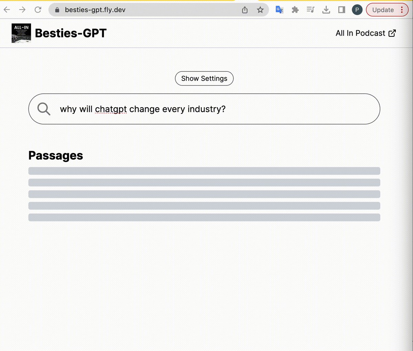Click the Besties-GPT title
The width and height of the screenshot is (413, 351).
tap(71, 33)
